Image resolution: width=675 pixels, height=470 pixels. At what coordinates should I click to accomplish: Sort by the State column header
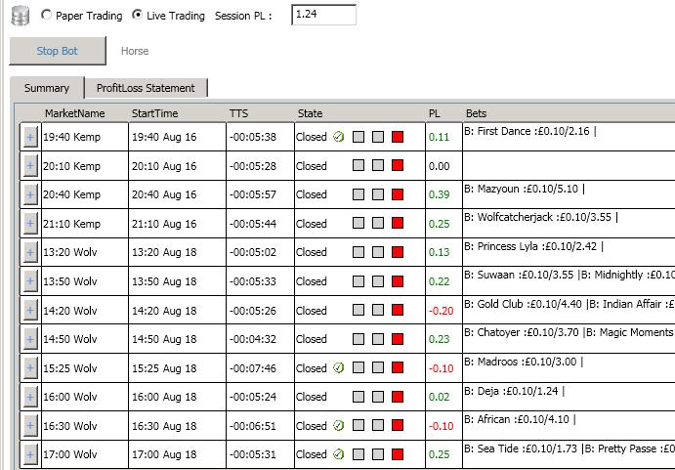pyautogui.click(x=310, y=113)
